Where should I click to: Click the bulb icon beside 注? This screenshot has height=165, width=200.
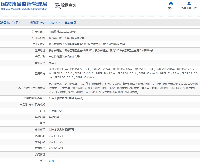(41, 161)
